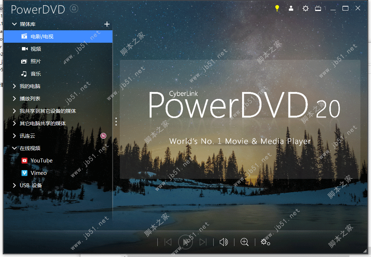Viewport: 371px width, 257px height.
Task: Expand 其它电脑共享的媒体
Action: tap(15, 123)
